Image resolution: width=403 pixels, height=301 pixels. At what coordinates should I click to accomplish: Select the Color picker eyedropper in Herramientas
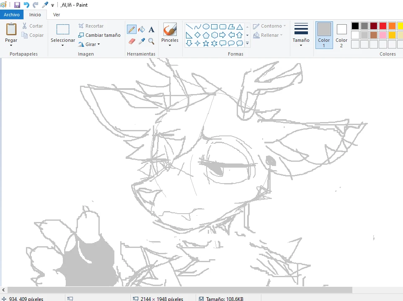coord(142,41)
